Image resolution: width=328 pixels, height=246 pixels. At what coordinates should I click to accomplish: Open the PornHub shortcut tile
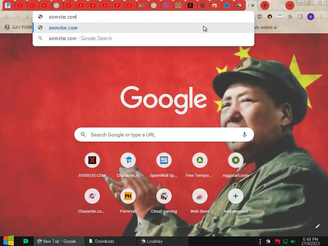[x=128, y=201]
